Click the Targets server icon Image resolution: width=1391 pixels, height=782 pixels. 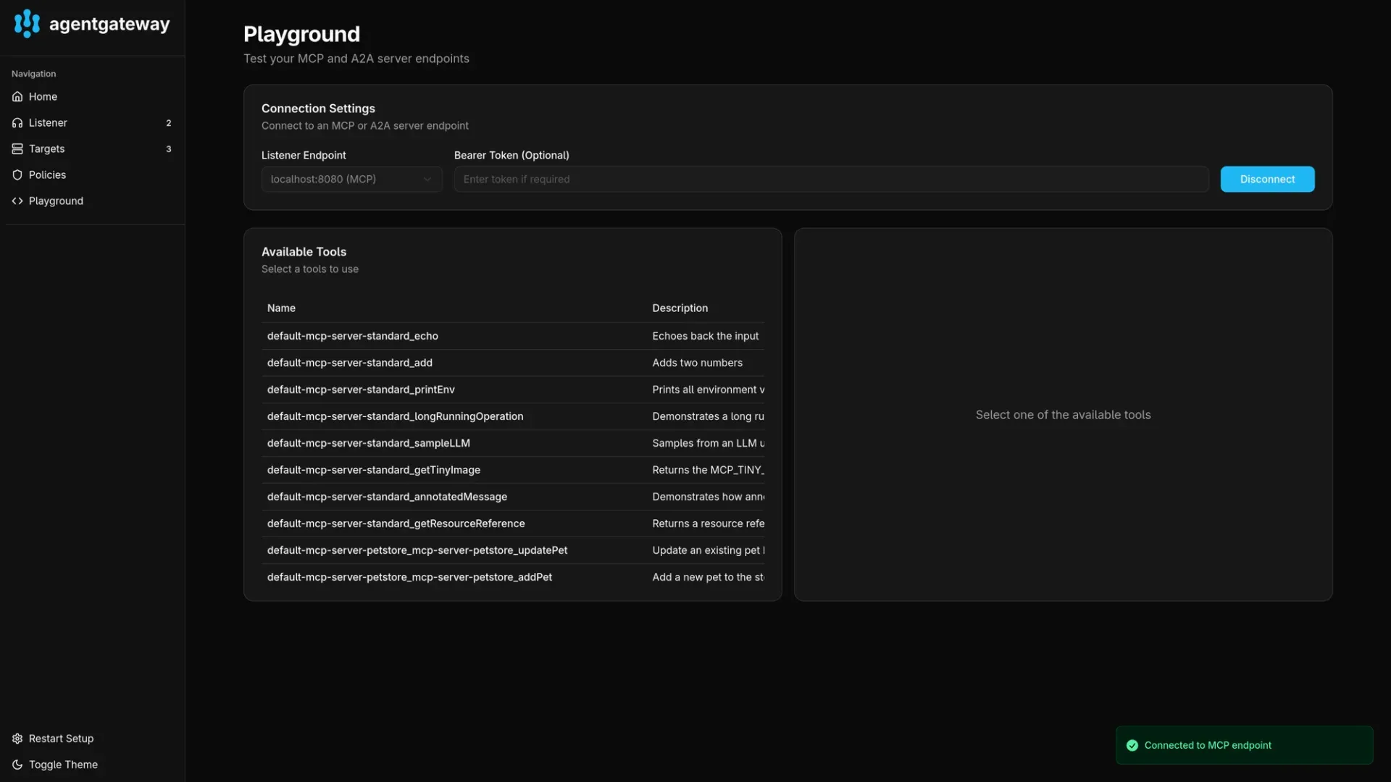(x=17, y=148)
